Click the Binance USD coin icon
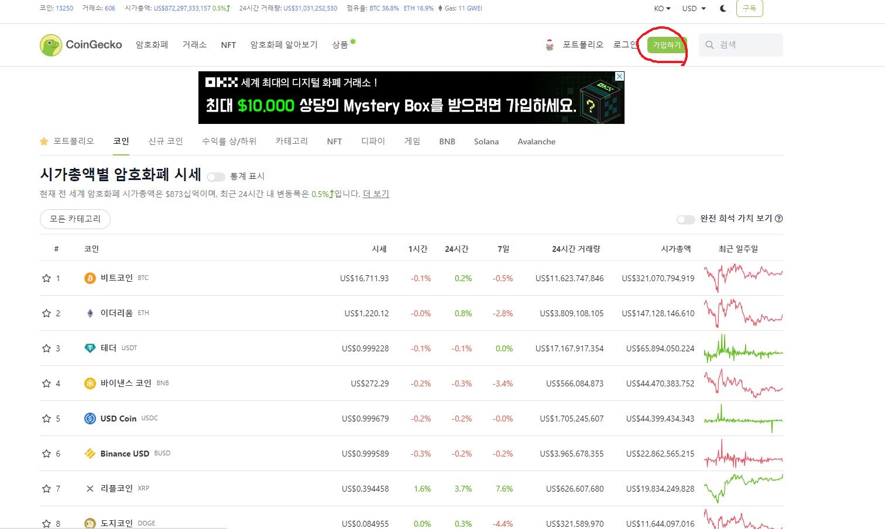Image resolution: width=885 pixels, height=529 pixels. 90,454
